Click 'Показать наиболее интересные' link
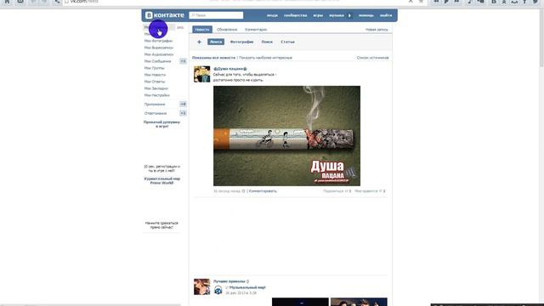Screen dimensions: 544x306 266,58
